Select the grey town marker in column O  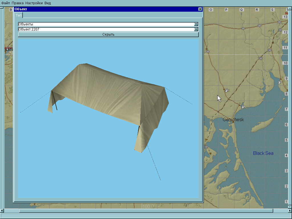[208, 52]
